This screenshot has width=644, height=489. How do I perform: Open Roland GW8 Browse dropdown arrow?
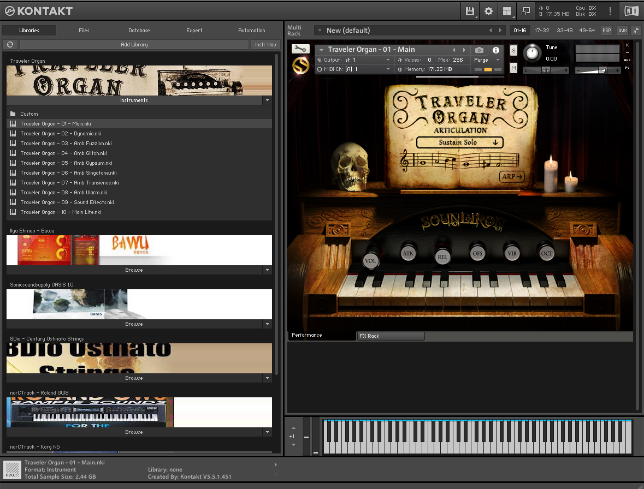[267, 432]
